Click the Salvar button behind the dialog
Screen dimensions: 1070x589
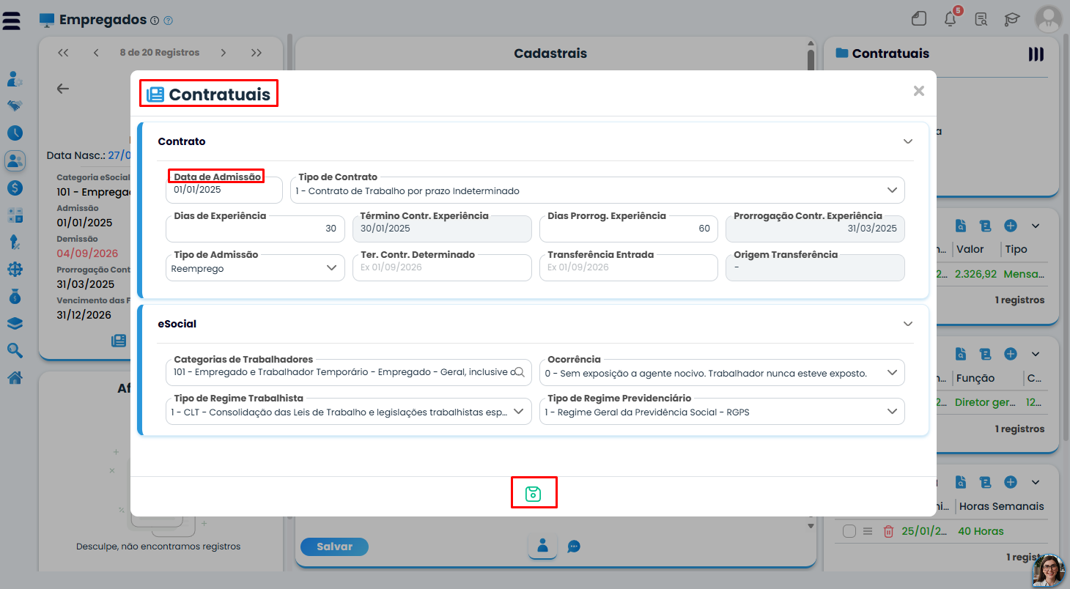(334, 547)
